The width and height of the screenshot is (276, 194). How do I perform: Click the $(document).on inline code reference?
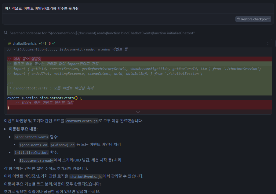tap(33, 145)
